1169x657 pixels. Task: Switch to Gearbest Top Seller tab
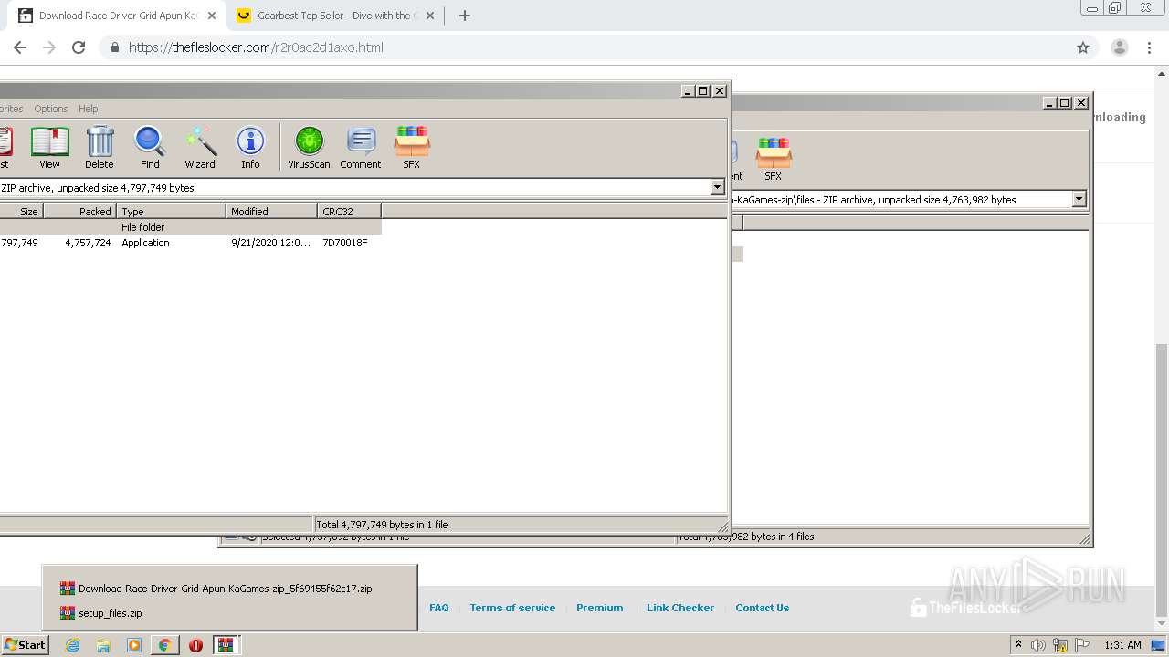pyautogui.click(x=332, y=16)
